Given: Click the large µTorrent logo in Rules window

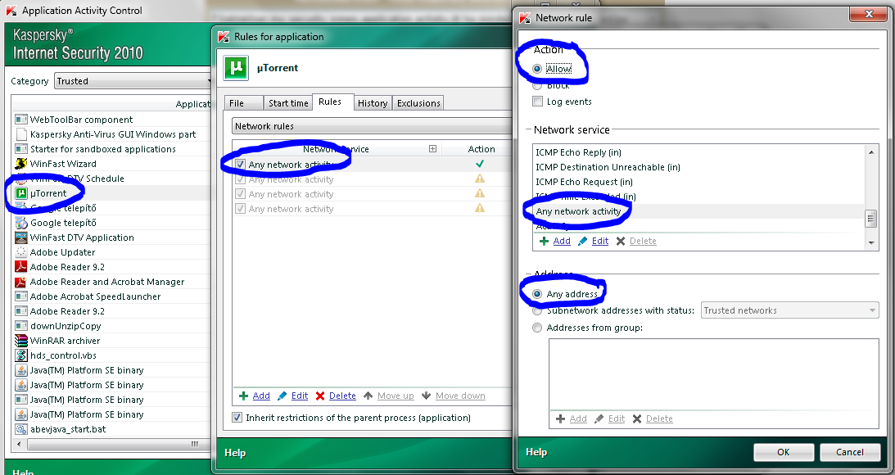Looking at the screenshot, I should pyautogui.click(x=236, y=68).
